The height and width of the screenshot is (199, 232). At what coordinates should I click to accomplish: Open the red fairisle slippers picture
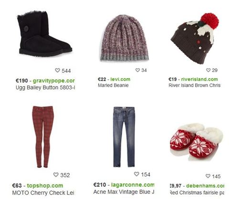point(196,142)
